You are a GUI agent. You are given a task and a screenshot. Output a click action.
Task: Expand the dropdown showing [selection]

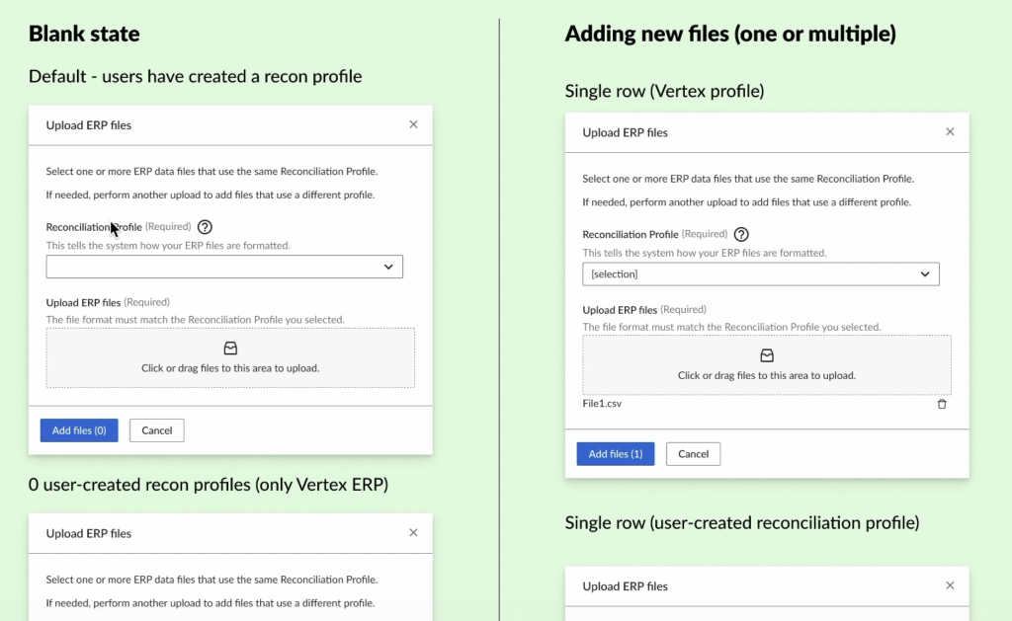(761, 273)
